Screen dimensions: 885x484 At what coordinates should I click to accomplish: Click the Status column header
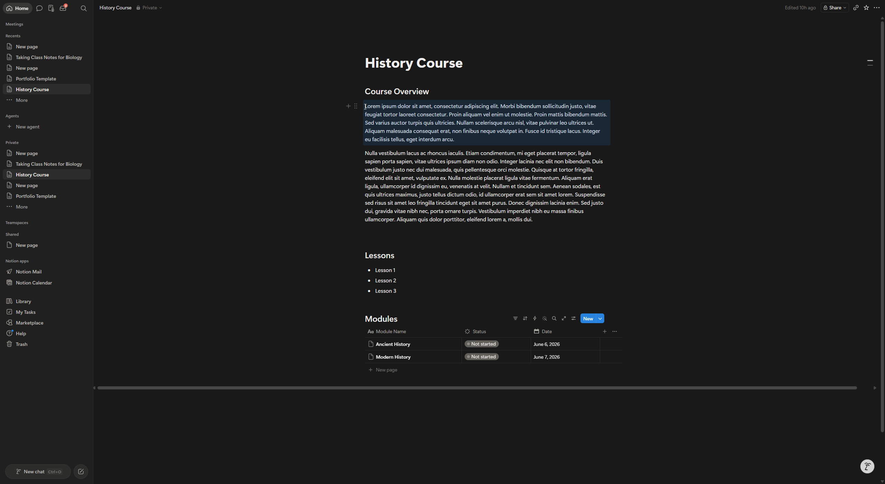(x=496, y=331)
